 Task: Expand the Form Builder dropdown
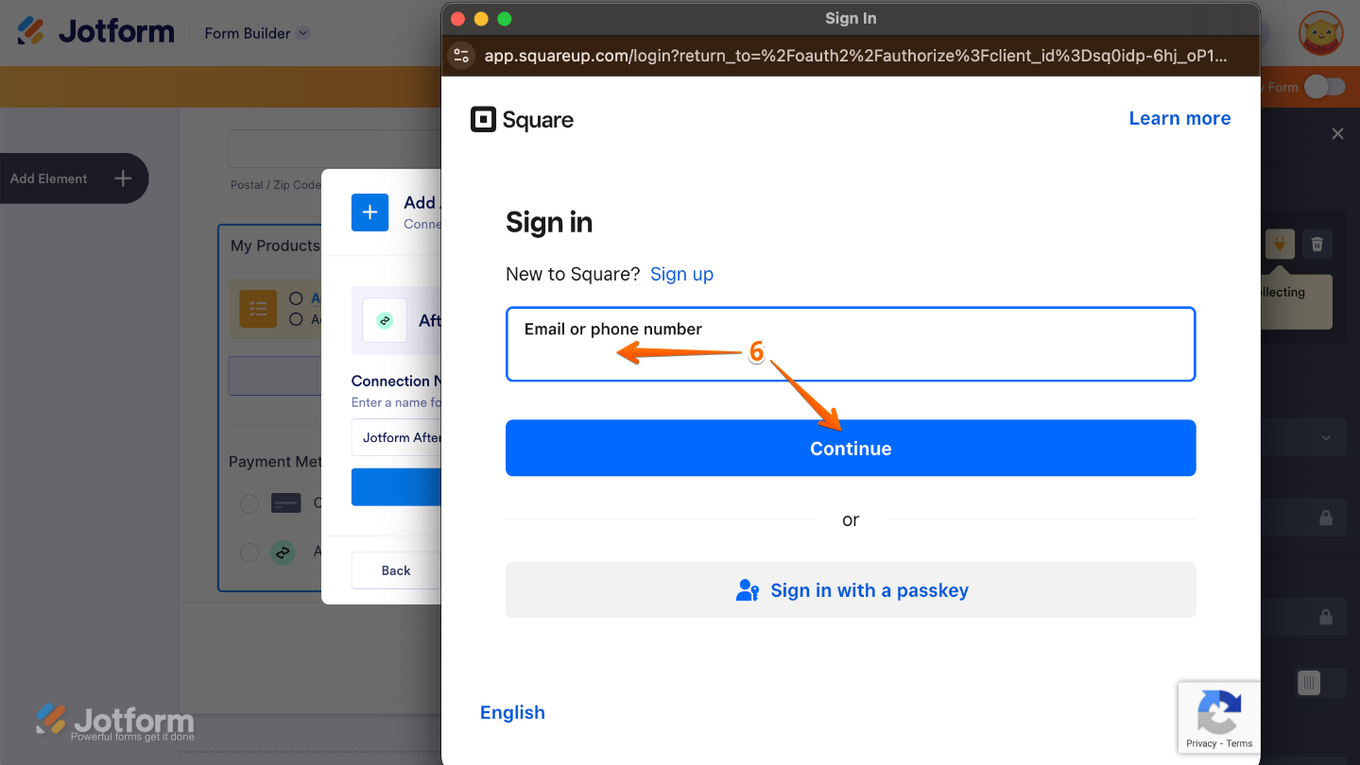pyautogui.click(x=301, y=33)
